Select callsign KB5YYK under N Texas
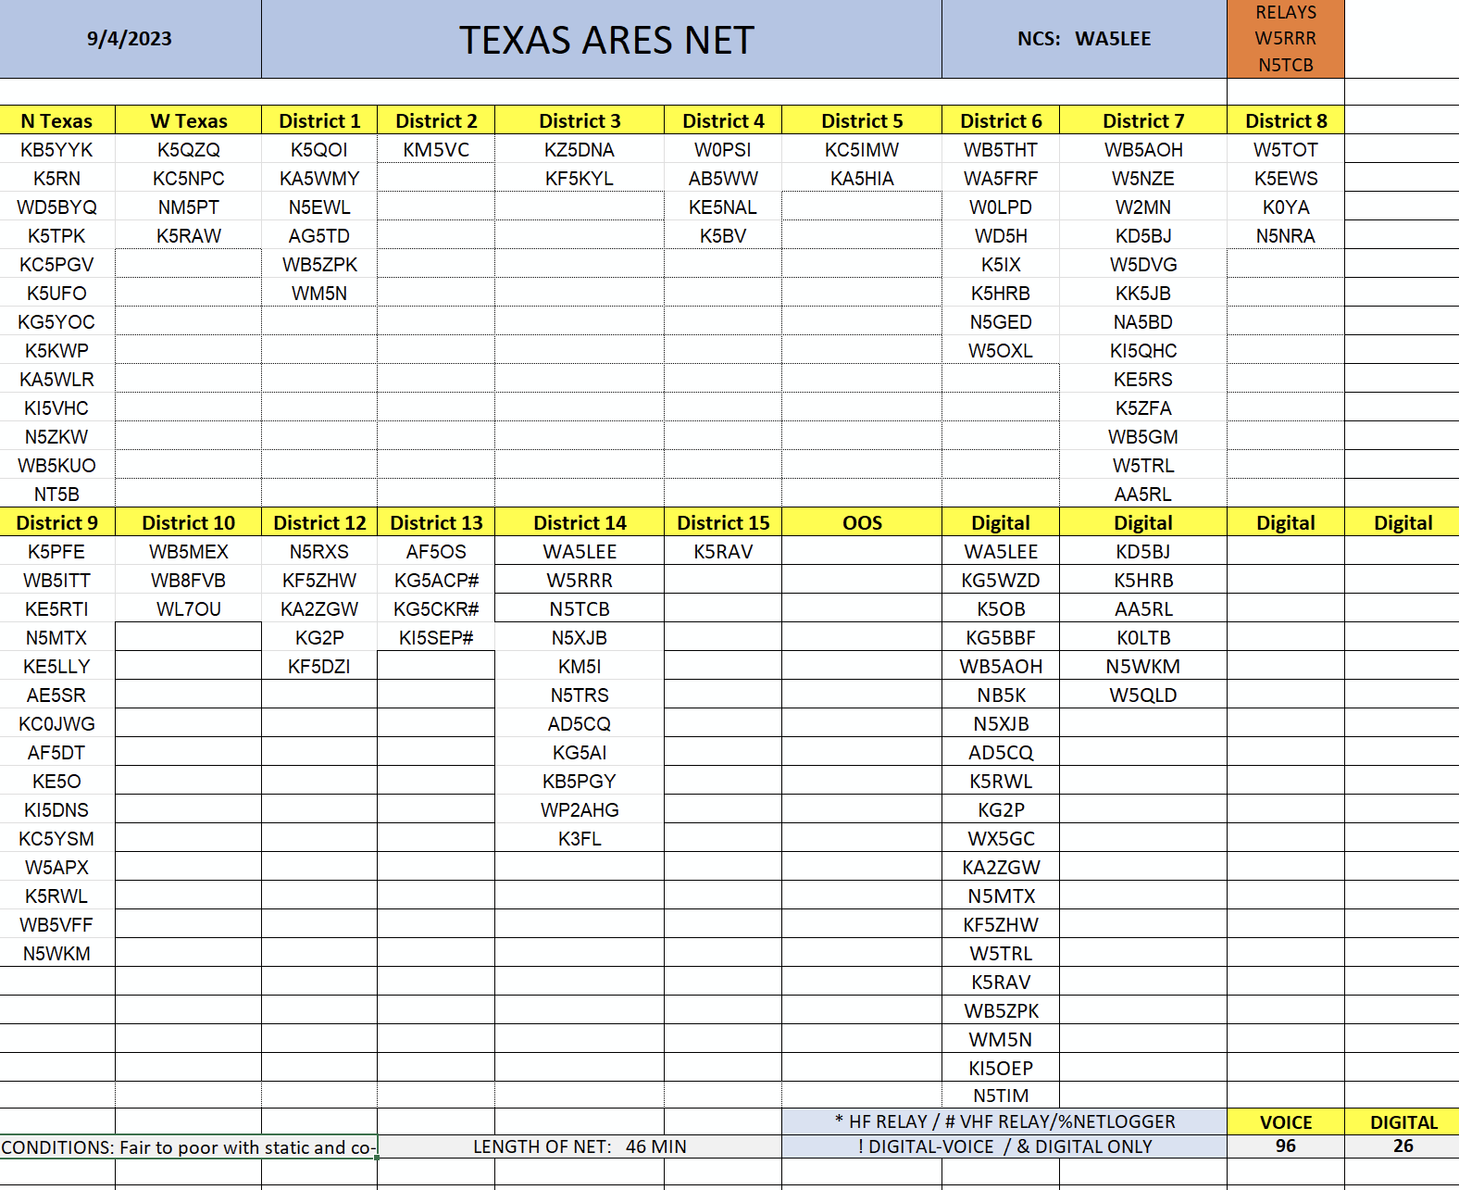 57,149
